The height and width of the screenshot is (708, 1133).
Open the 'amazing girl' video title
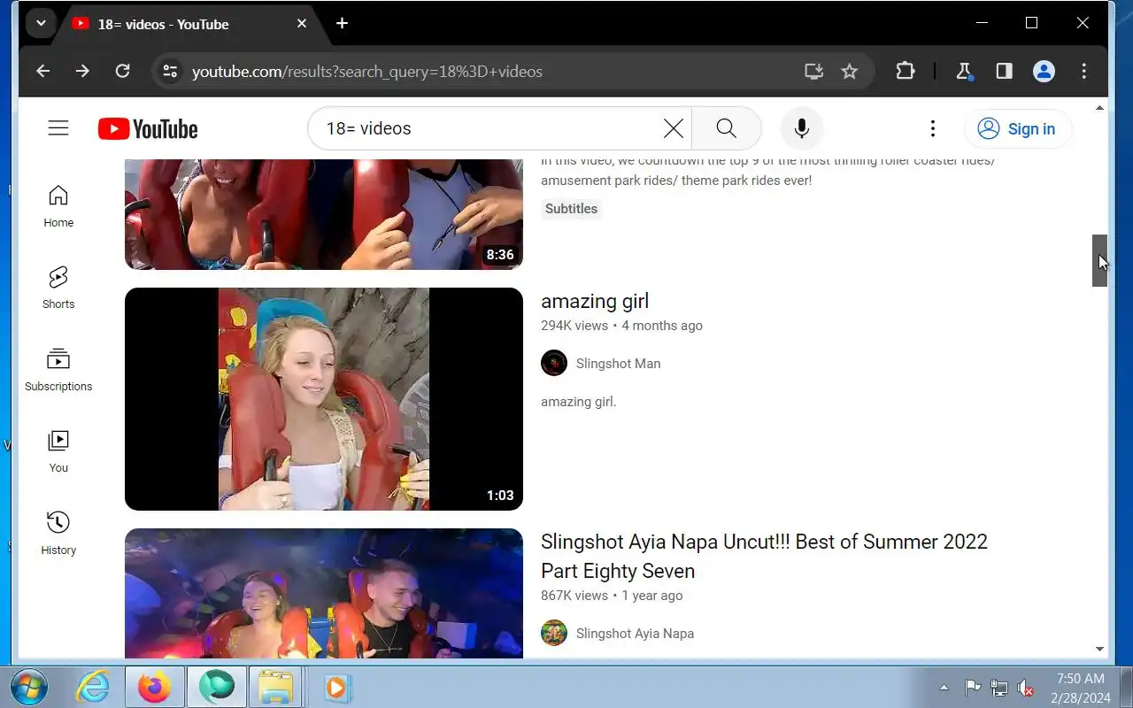[x=595, y=301]
